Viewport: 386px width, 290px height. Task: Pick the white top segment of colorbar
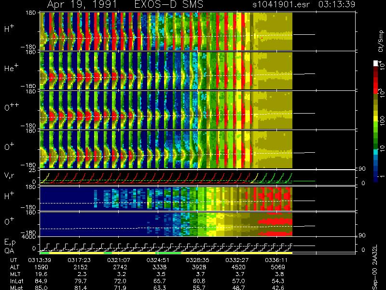tap(376, 63)
